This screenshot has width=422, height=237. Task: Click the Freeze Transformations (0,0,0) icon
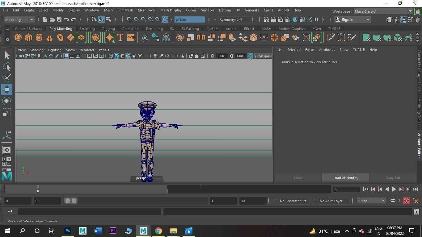coord(166,38)
